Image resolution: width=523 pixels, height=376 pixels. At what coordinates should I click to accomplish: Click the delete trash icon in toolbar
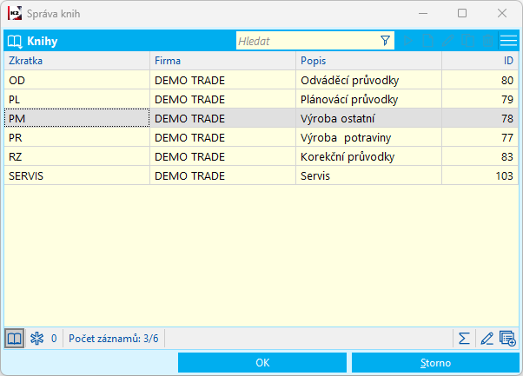pyautogui.click(x=487, y=41)
